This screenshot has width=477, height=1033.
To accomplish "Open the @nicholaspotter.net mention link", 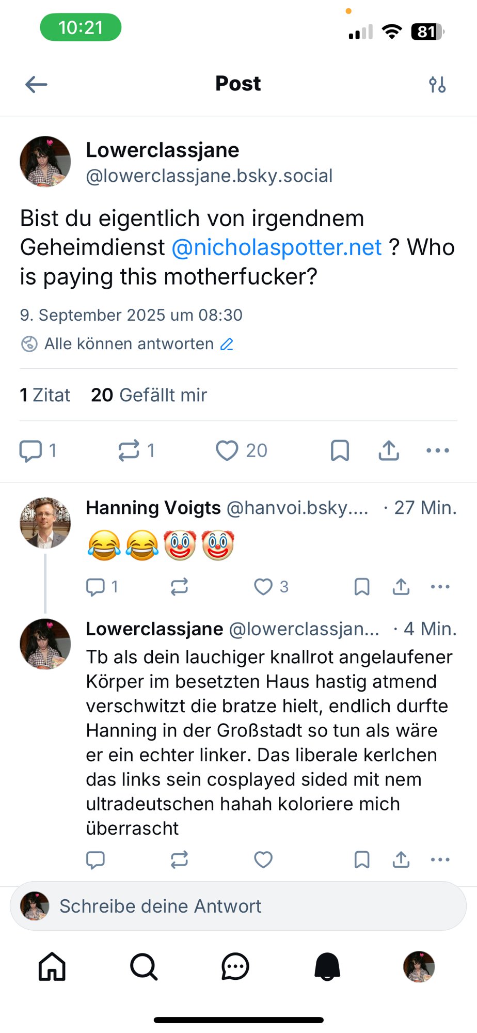I will (x=277, y=247).
